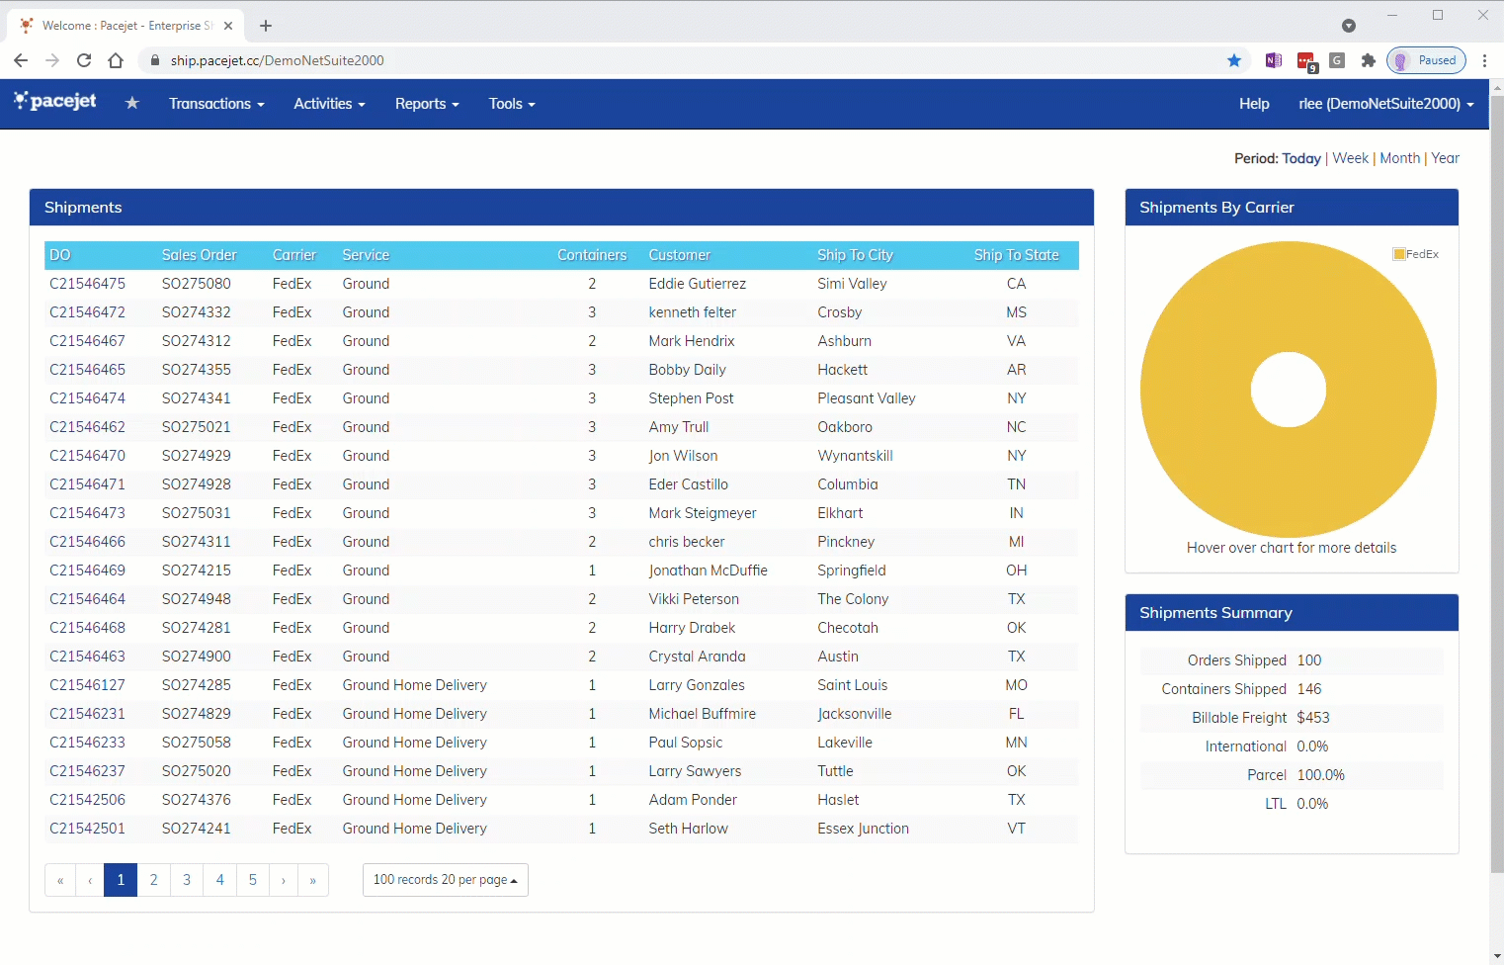Click Containers Shipped value 146
1504x965 pixels.
click(1309, 689)
